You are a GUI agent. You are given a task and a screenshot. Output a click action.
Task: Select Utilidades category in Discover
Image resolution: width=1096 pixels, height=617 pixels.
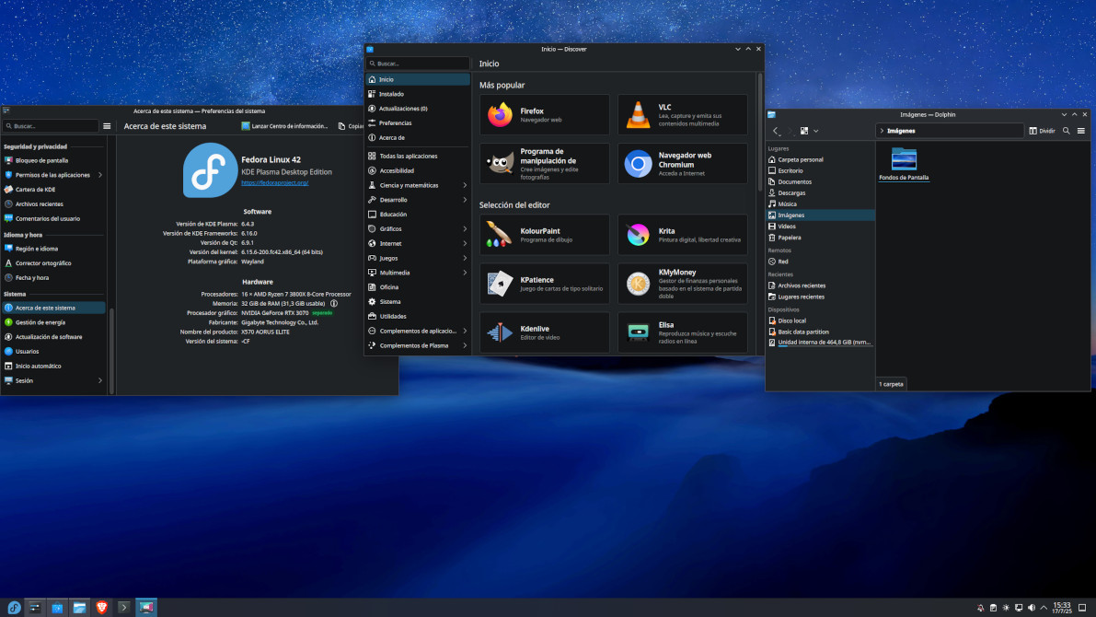(418, 316)
